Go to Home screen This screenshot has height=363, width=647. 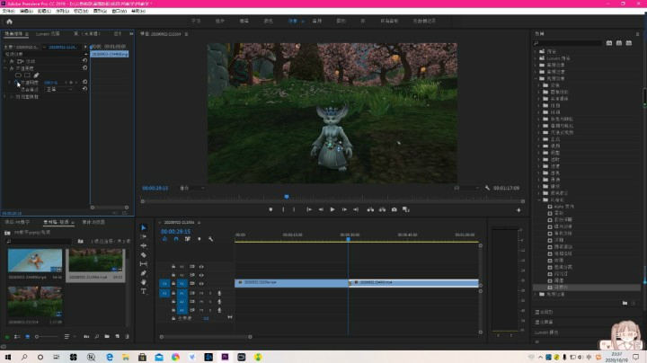[9, 22]
